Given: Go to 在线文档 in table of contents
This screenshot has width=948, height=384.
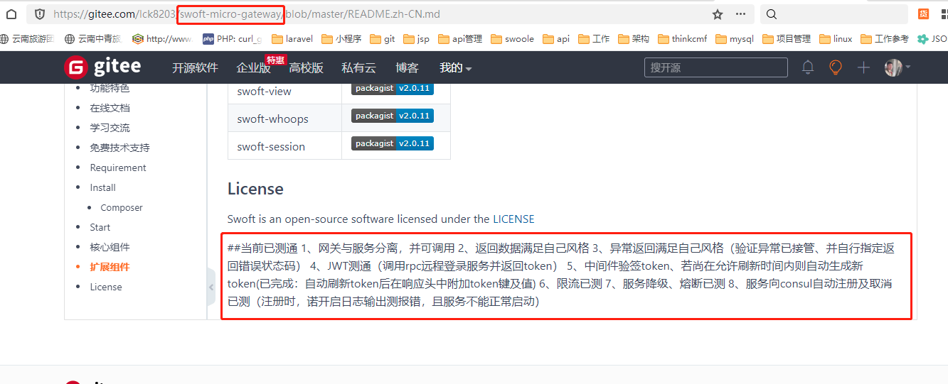Looking at the screenshot, I should tap(110, 108).
